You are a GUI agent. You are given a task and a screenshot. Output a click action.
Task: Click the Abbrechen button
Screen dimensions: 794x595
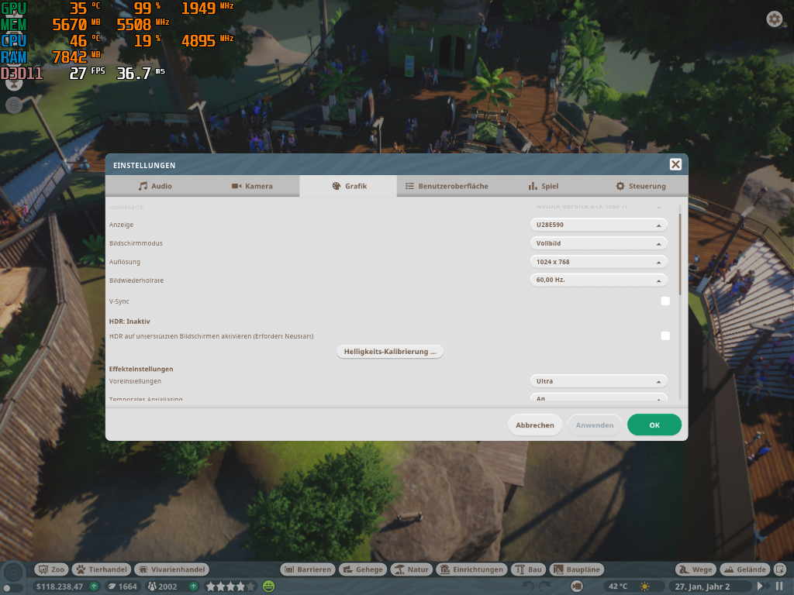click(535, 425)
